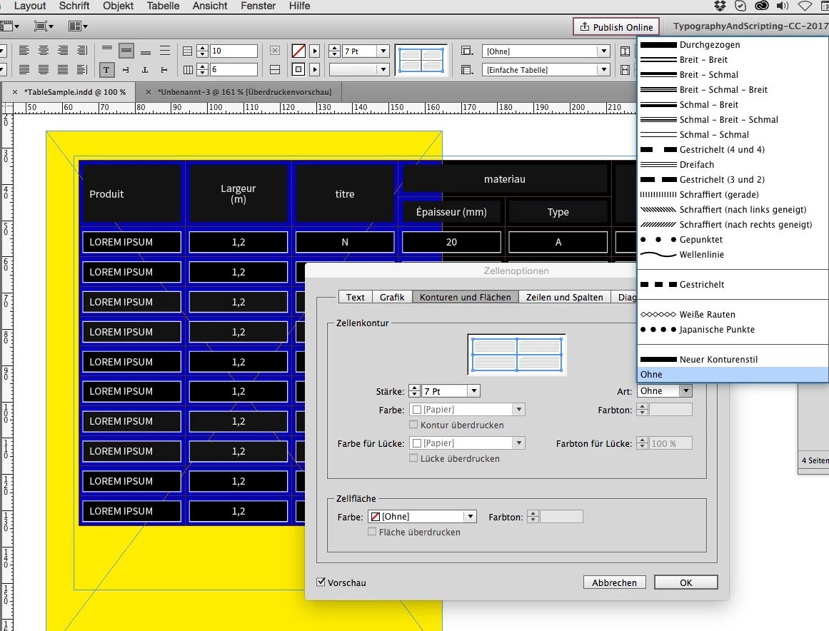This screenshot has width=829, height=631.
Task: Switch to the Grafik tab
Action: coord(392,297)
